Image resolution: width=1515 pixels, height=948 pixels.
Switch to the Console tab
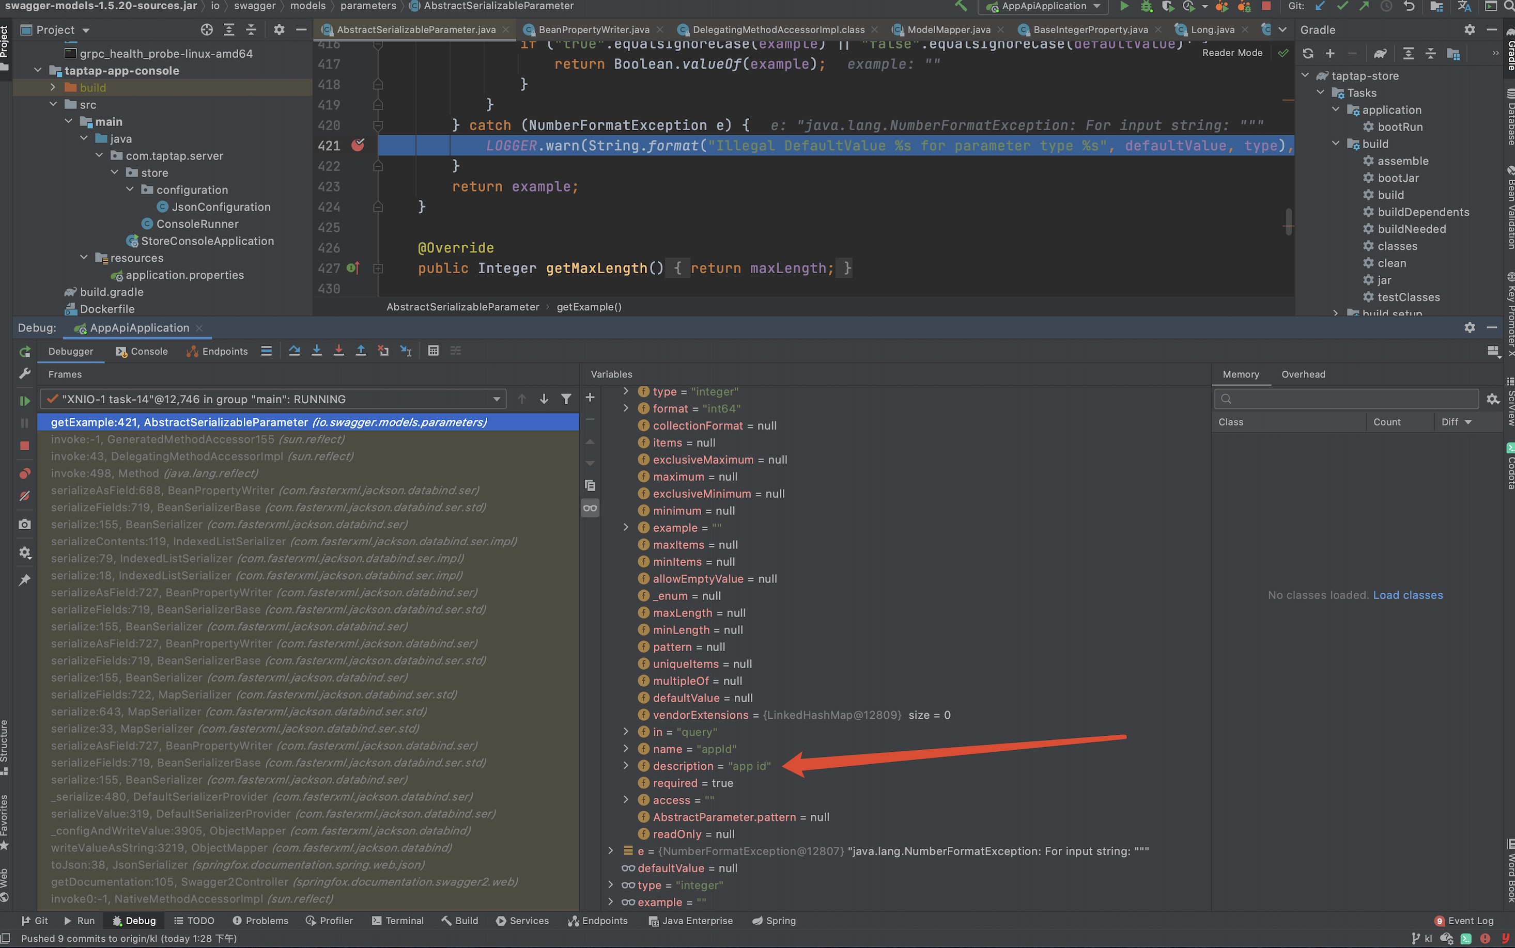142,351
